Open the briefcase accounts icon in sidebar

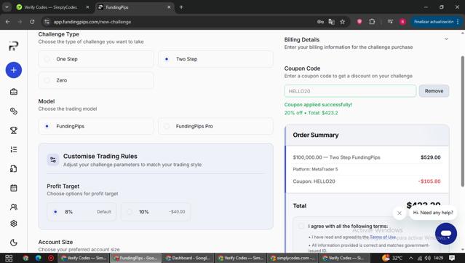point(14,92)
